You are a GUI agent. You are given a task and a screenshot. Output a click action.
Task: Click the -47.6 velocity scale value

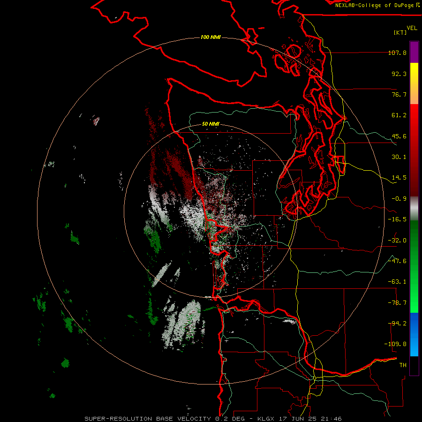397,261
